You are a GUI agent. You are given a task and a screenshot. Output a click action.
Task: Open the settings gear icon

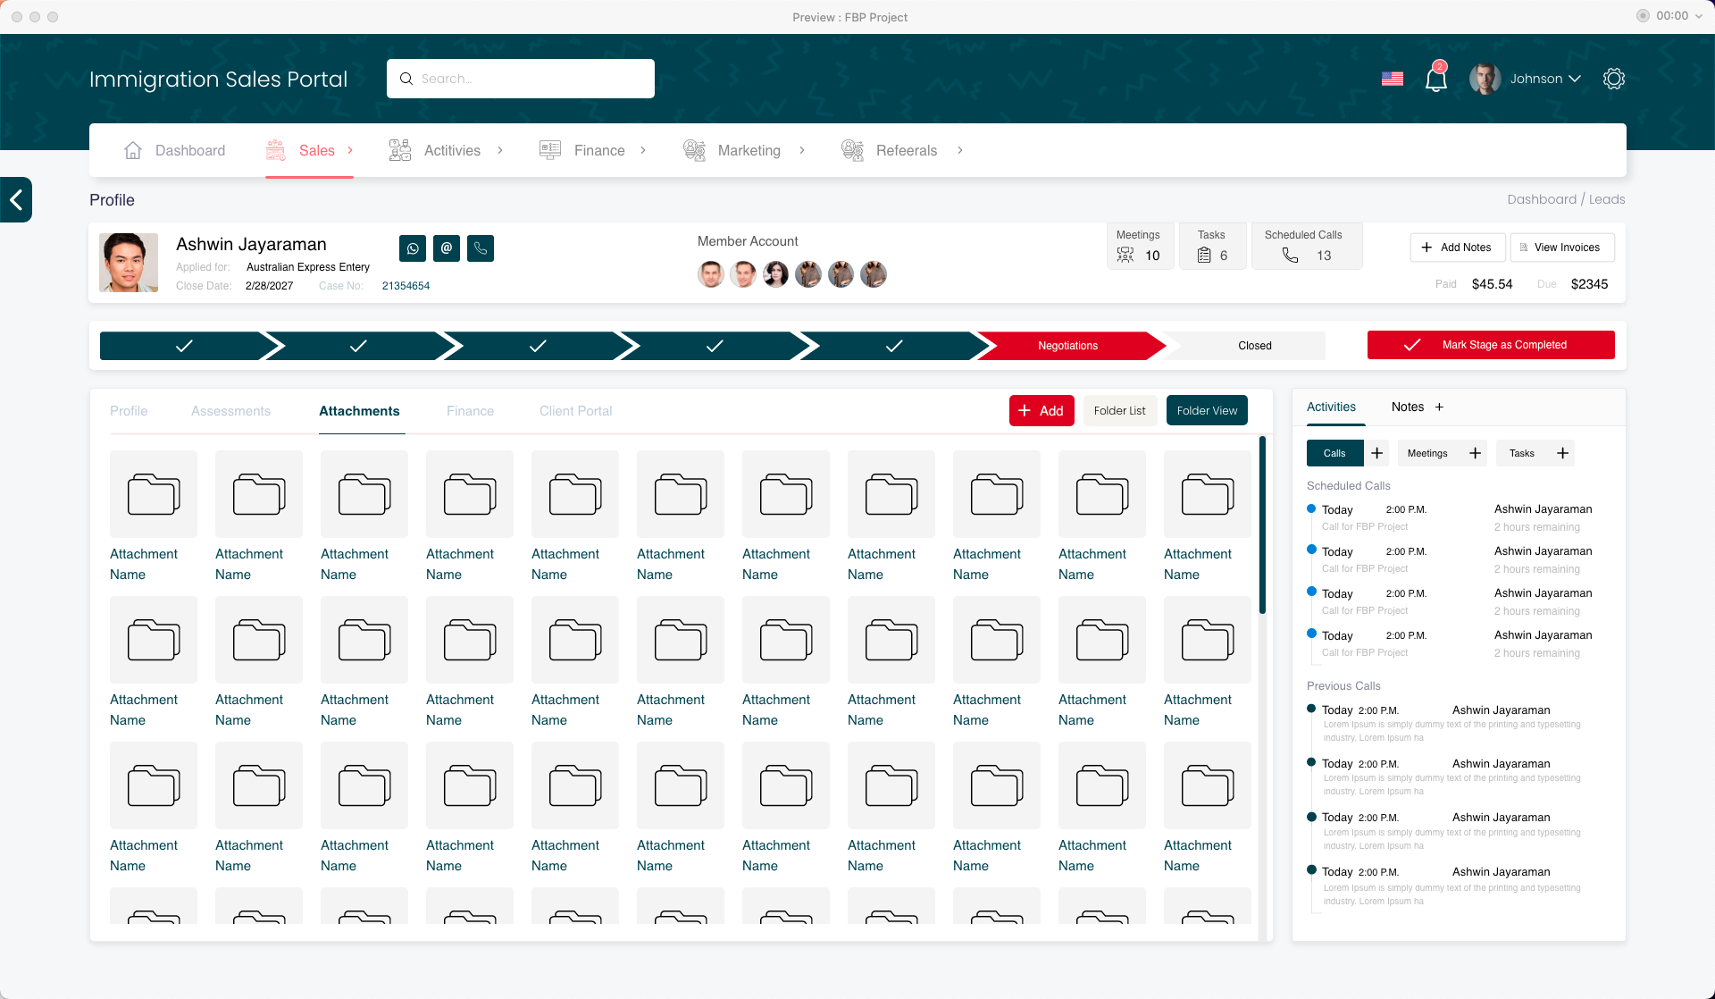pos(1613,79)
